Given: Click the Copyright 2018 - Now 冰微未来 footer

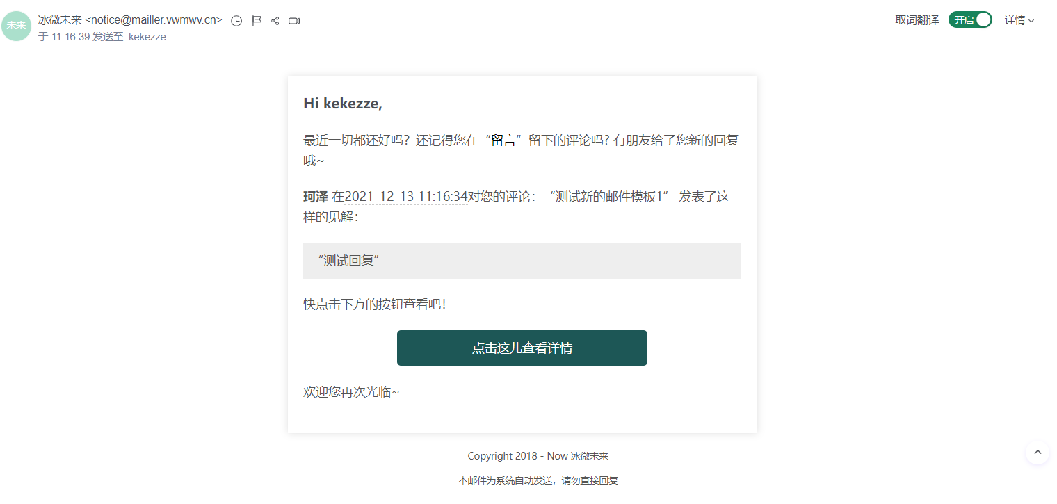Looking at the screenshot, I should tap(538, 456).
